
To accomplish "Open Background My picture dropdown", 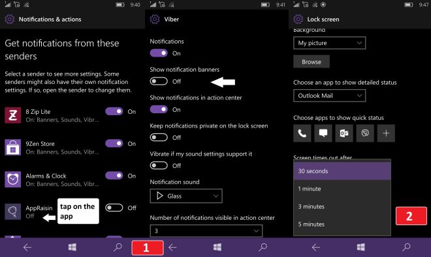I will click(x=330, y=43).
